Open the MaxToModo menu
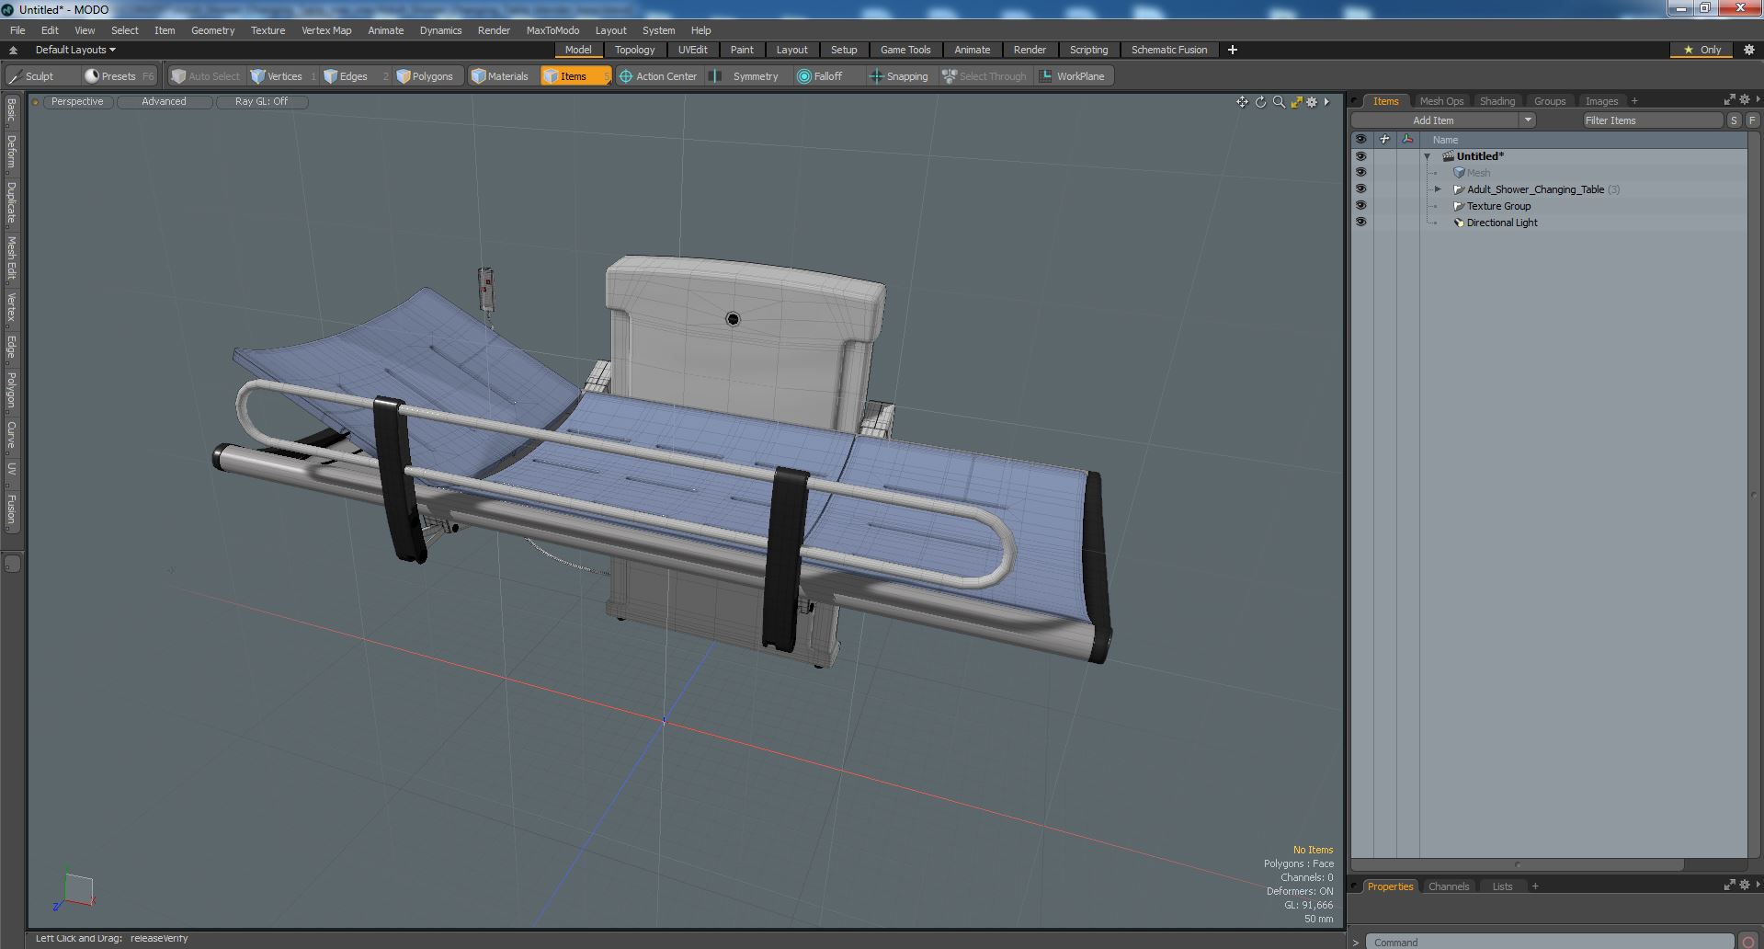This screenshot has width=1764, height=949. tap(552, 30)
